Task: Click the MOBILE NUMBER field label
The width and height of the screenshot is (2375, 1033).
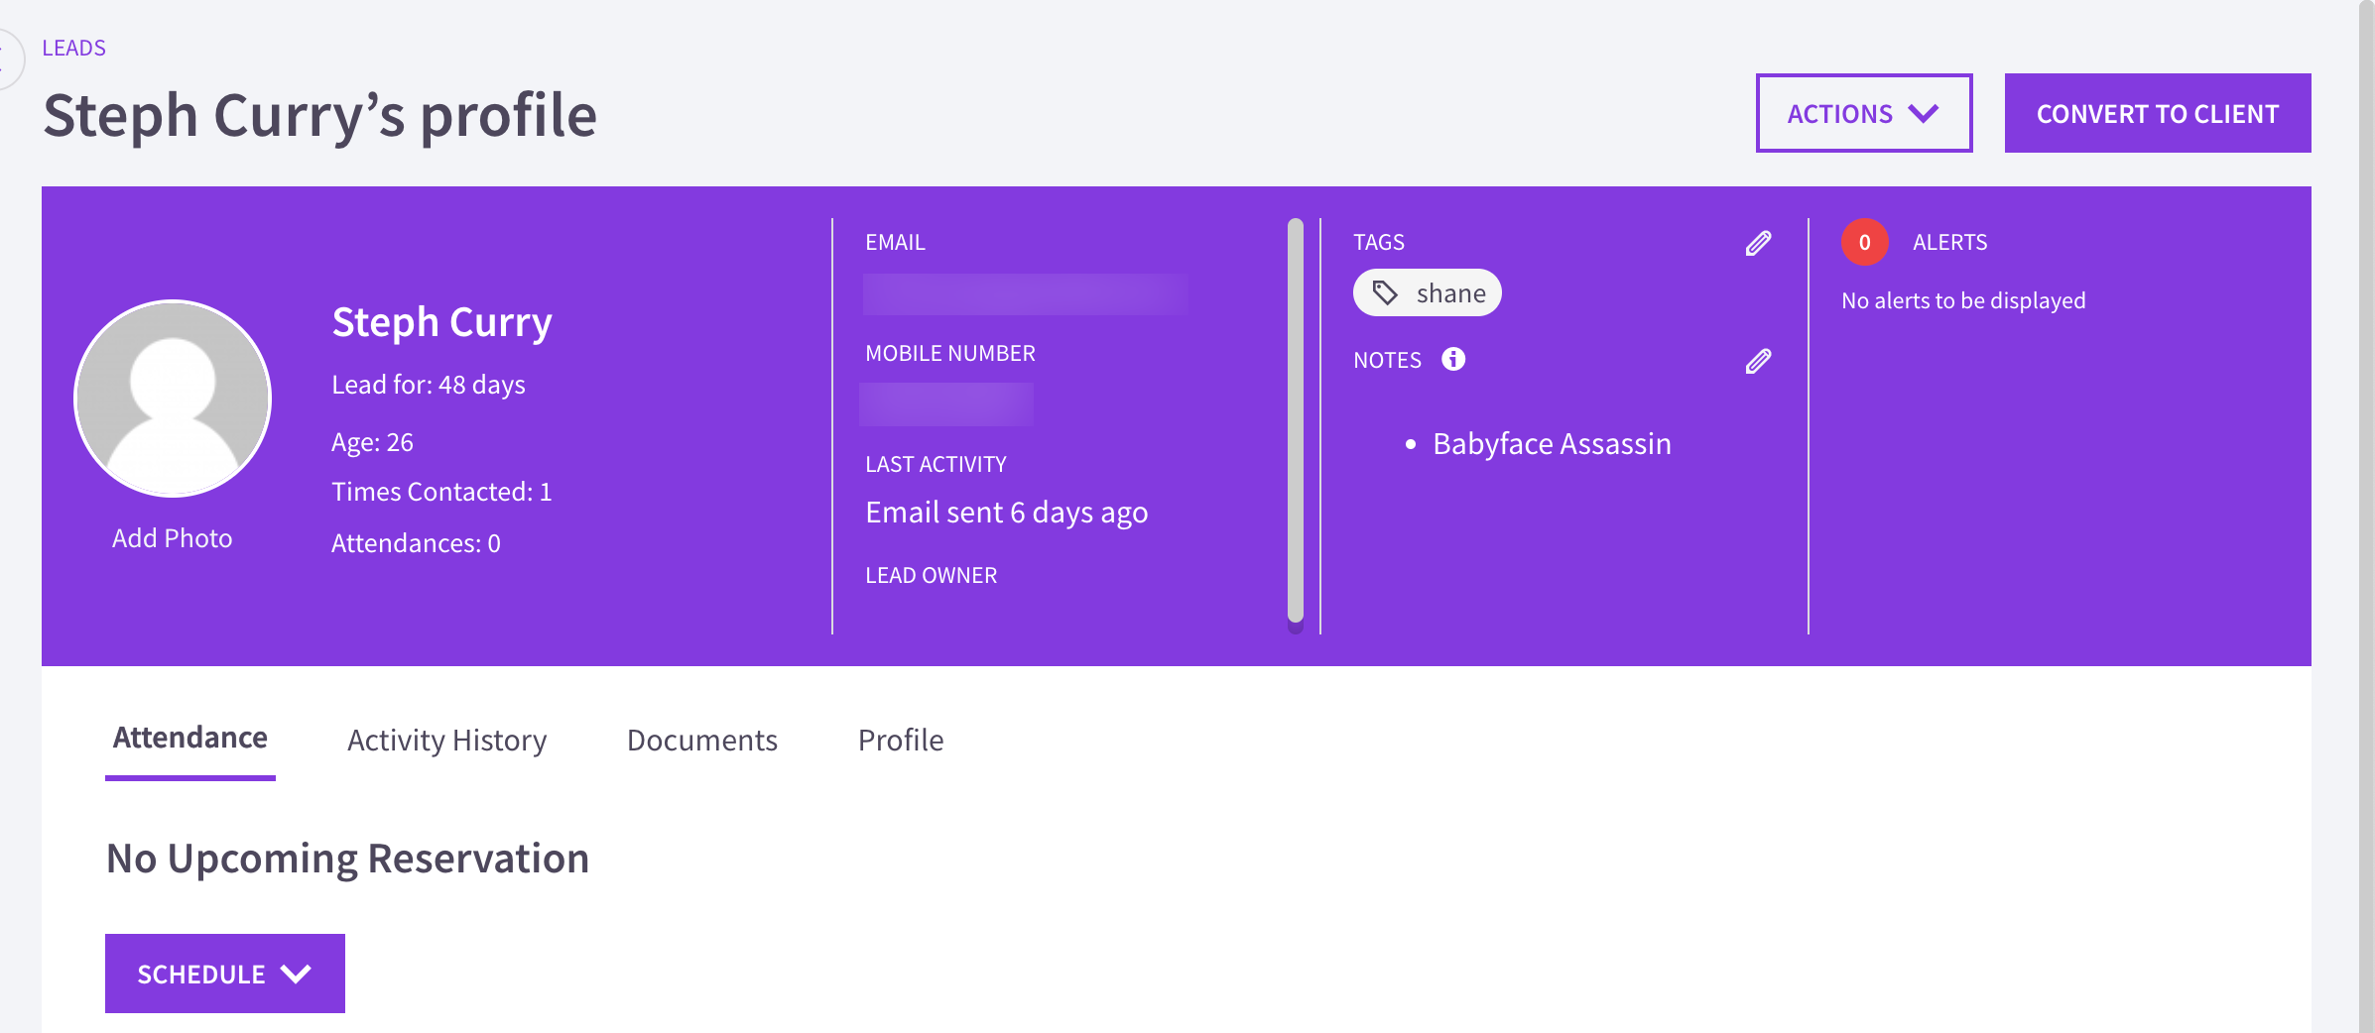Action: [x=950, y=353]
